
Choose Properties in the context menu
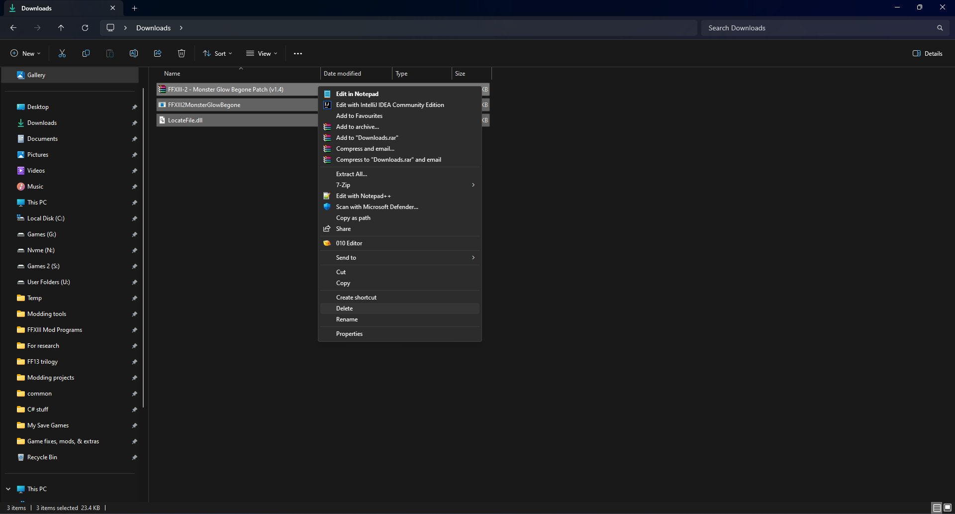[400, 334]
